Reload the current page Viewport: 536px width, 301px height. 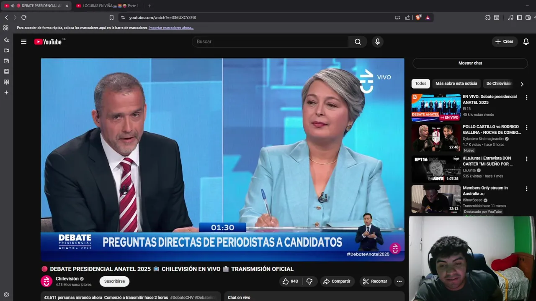click(24, 18)
